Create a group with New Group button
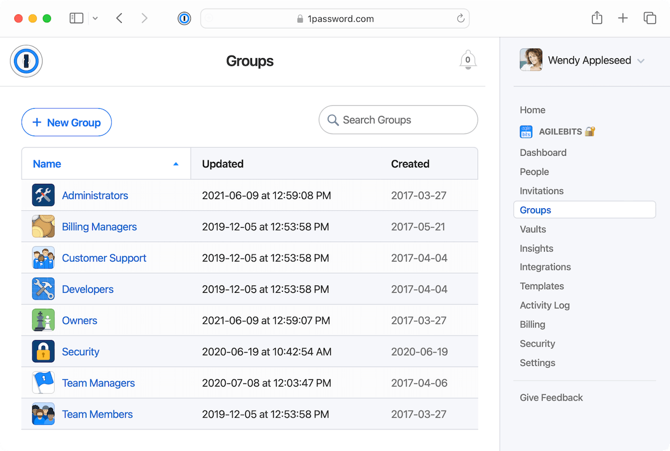 click(66, 122)
